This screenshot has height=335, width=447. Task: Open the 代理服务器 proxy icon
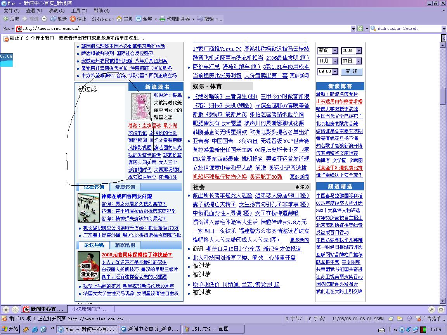point(162,19)
